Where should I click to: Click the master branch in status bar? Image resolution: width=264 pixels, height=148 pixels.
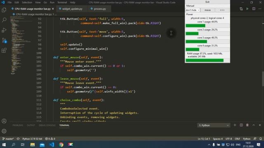tap(8, 139)
